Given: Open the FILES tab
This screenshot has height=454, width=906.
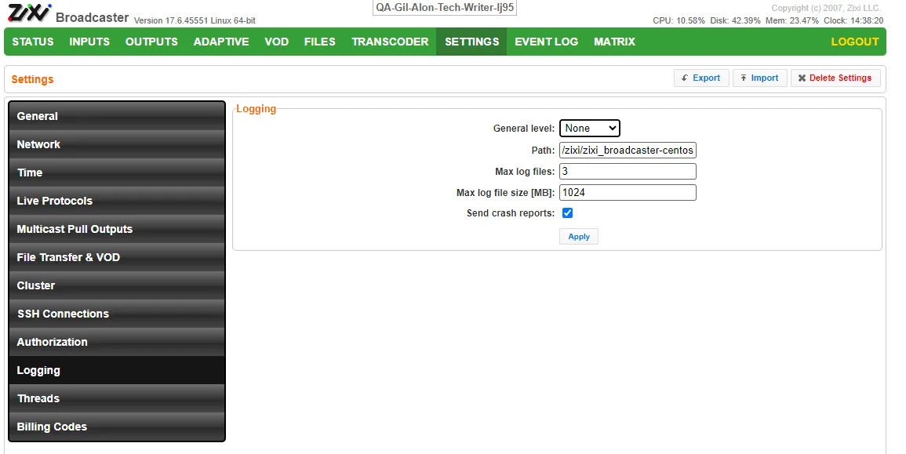Looking at the screenshot, I should (x=319, y=42).
